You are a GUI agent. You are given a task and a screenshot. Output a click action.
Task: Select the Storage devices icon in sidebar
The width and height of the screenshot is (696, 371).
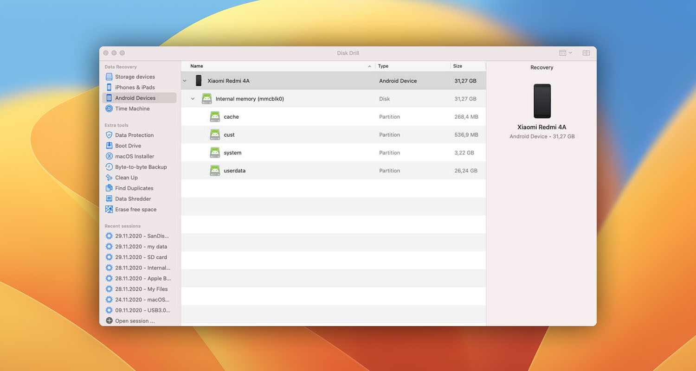(109, 77)
